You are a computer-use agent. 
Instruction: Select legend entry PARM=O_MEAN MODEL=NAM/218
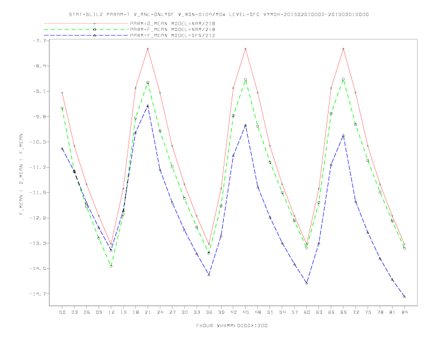tap(173, 23)
